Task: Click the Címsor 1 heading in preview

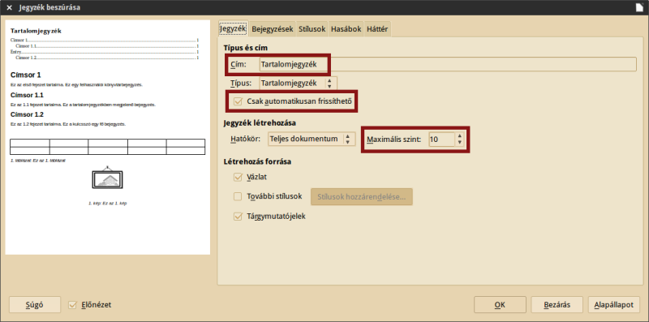Action: point(26,75)
